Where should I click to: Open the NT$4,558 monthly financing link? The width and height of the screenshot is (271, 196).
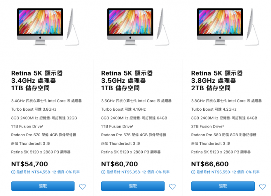point(48,172)
